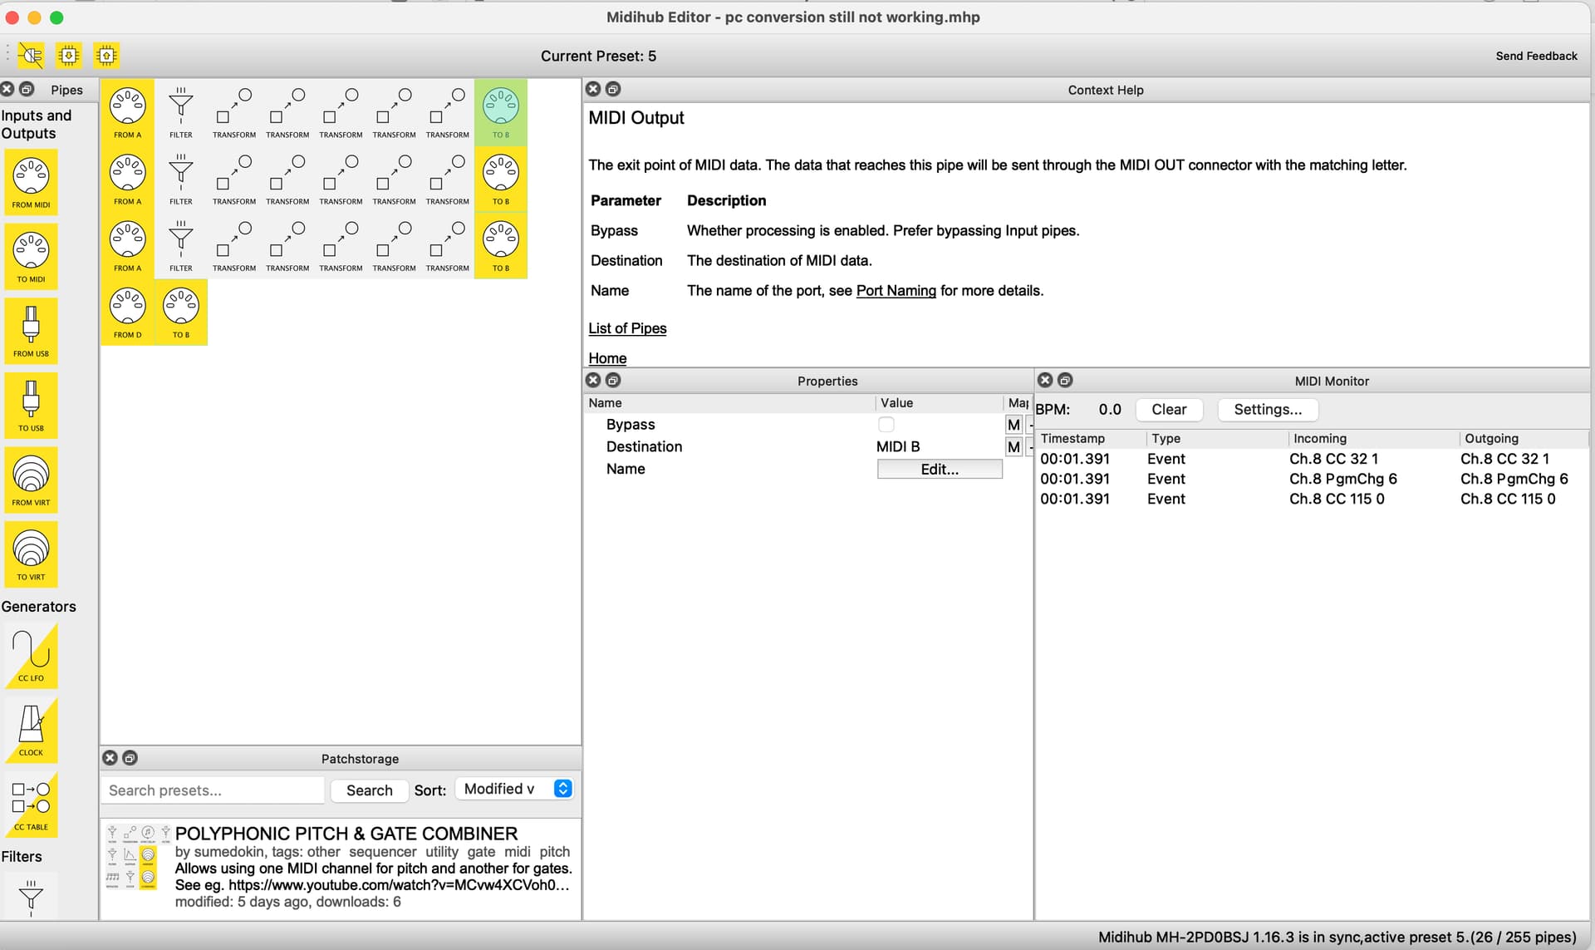
Task: Select the TO USB pipe icon
Action: point(31,404)
